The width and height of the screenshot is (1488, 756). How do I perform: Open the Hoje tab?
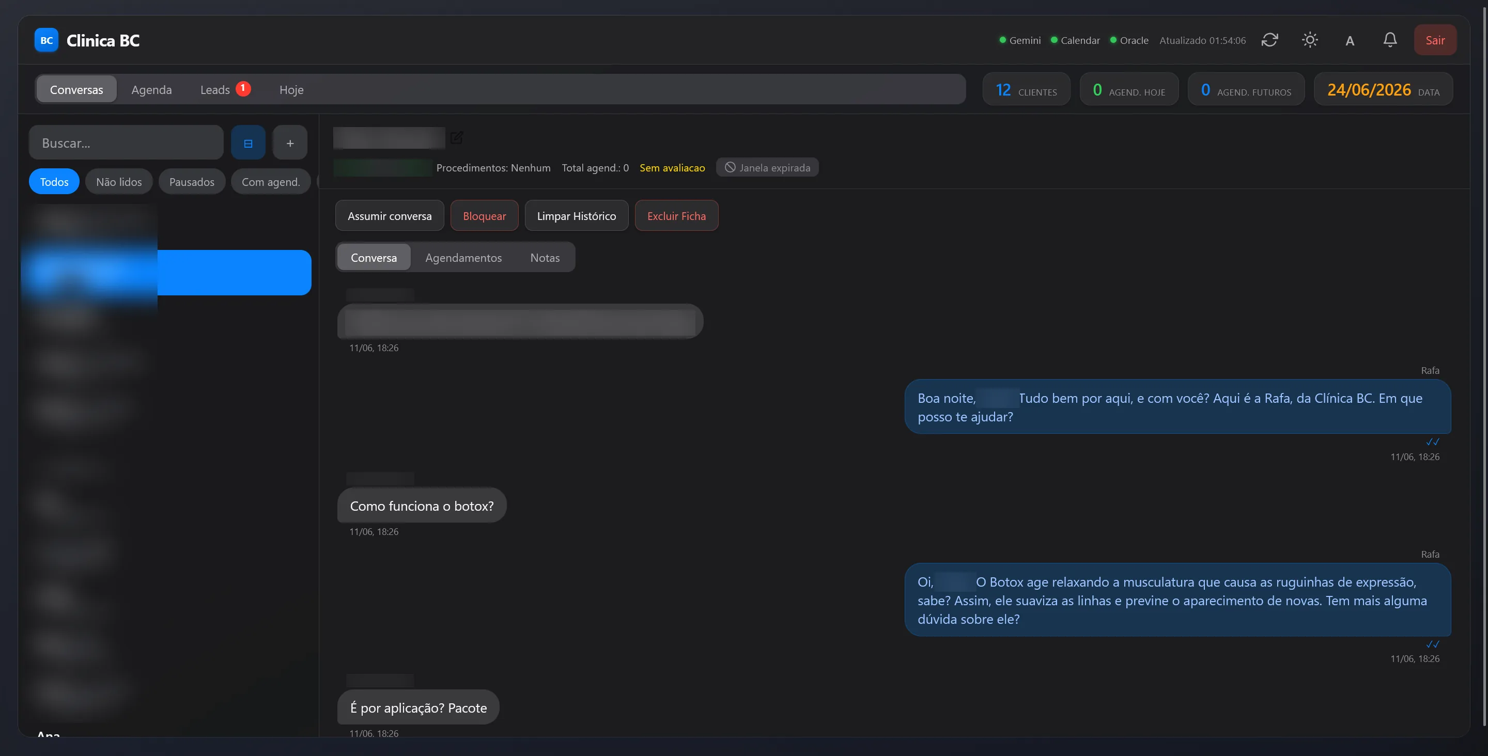(291, 89)
